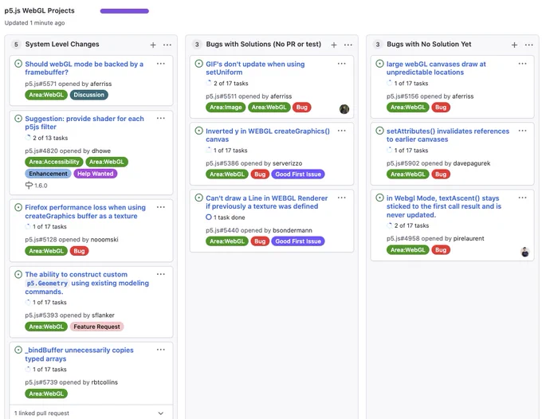
Task: Click the Enhancement label
Action: tap(48, 174)
